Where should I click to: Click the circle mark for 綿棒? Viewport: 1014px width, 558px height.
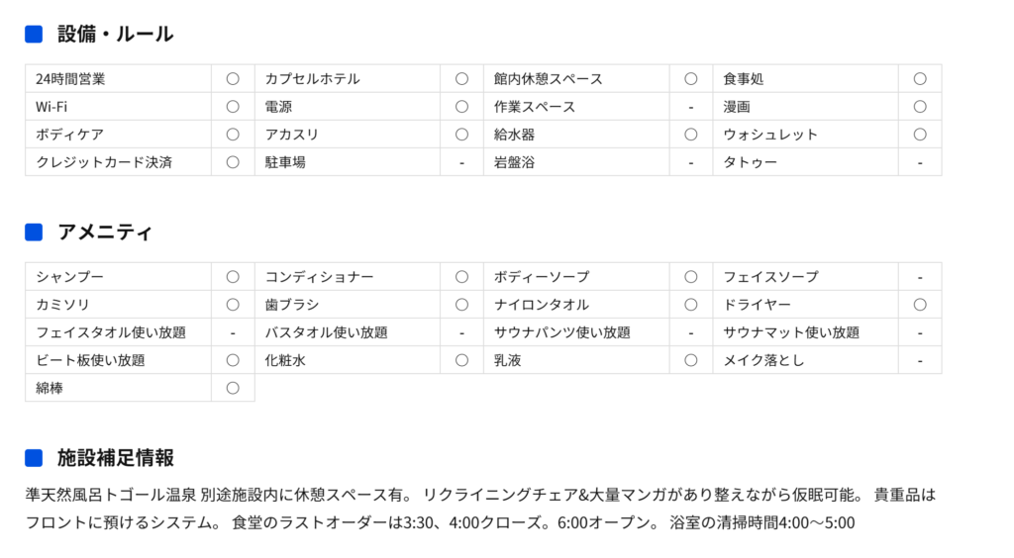tap(233, 388)
